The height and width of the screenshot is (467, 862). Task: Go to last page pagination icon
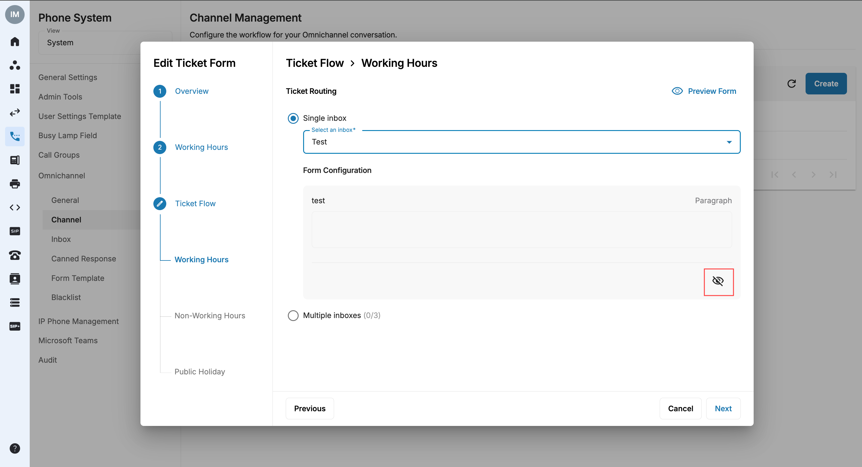pyautogui.click(x=833, y=174)
